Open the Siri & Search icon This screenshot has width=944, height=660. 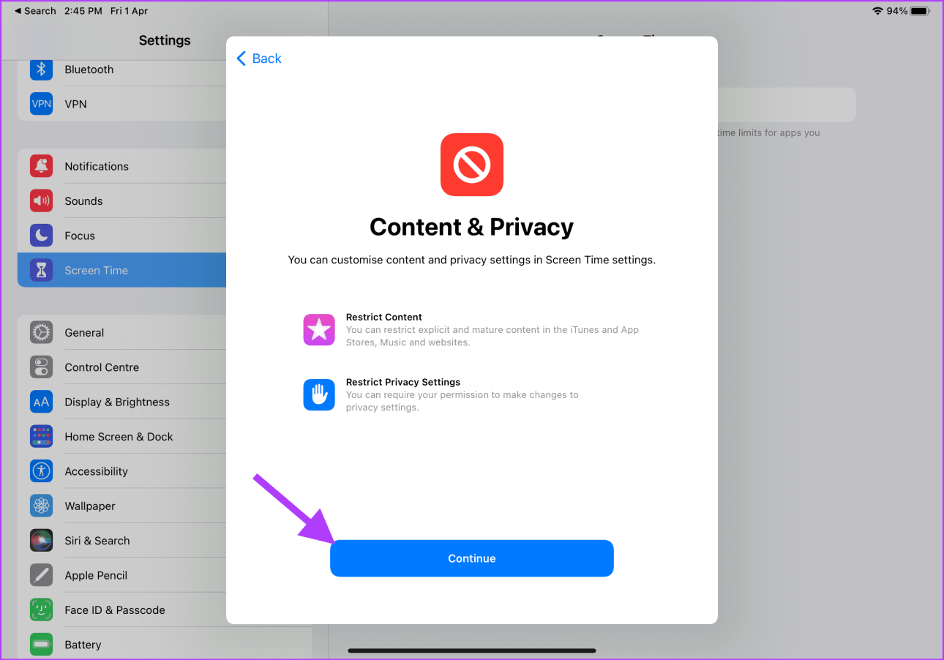(x=42, y=541)
